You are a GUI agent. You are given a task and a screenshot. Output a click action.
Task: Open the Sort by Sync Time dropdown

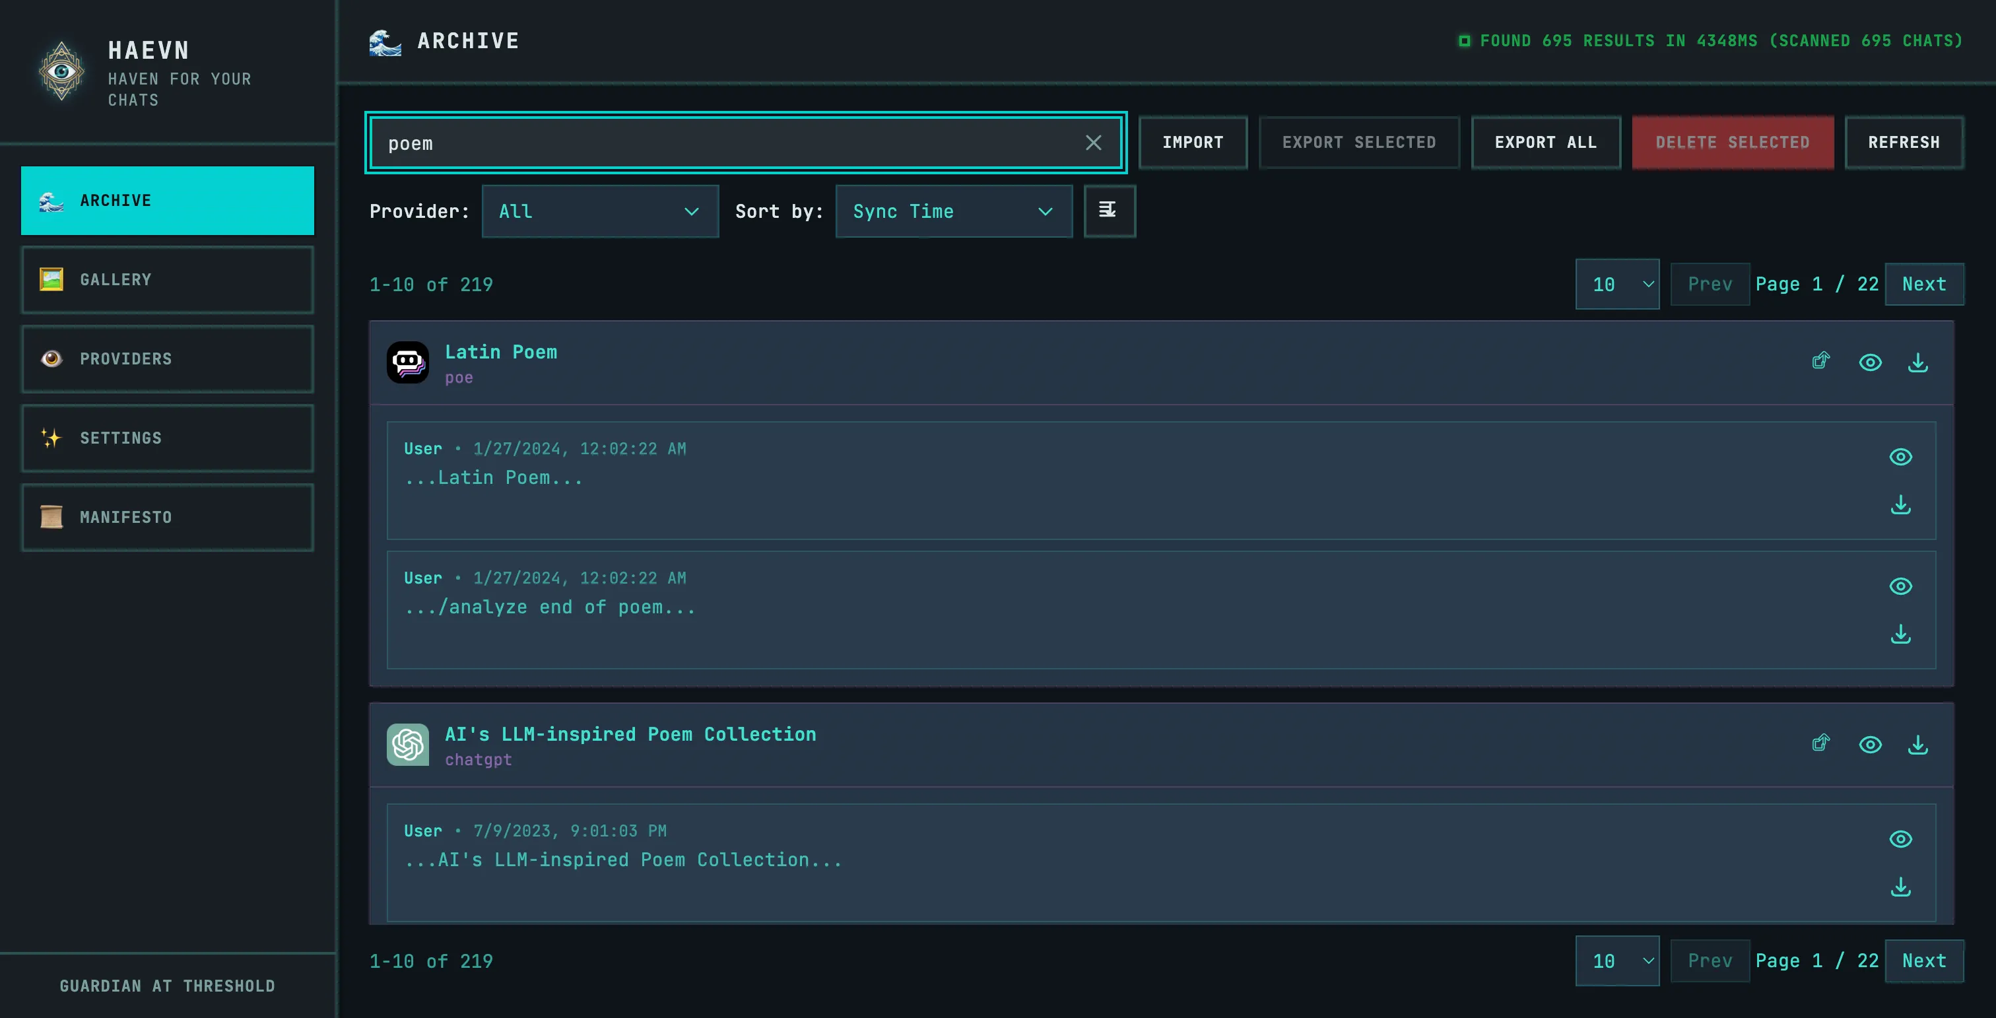pyautogui.click(x=953, y=211)
